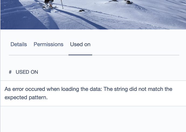The height and width of the screenshot is (132, 186).
Task: Click the ski pole in the image
Action: tap(62, 4)
